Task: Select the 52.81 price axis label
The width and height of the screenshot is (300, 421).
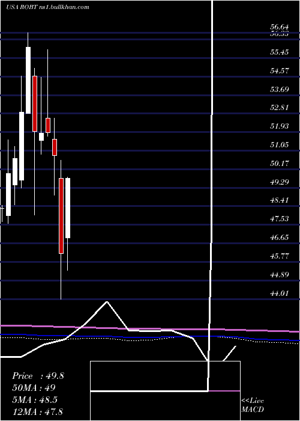Action: (280, 108)
